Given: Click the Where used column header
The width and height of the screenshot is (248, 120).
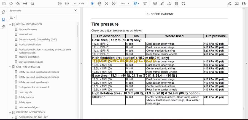Looking at the screenshot, I should pos(174,36).
